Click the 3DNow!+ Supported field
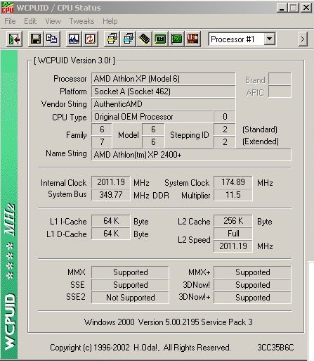The height and width of the screenshot is (361, 314). (253, 298)
